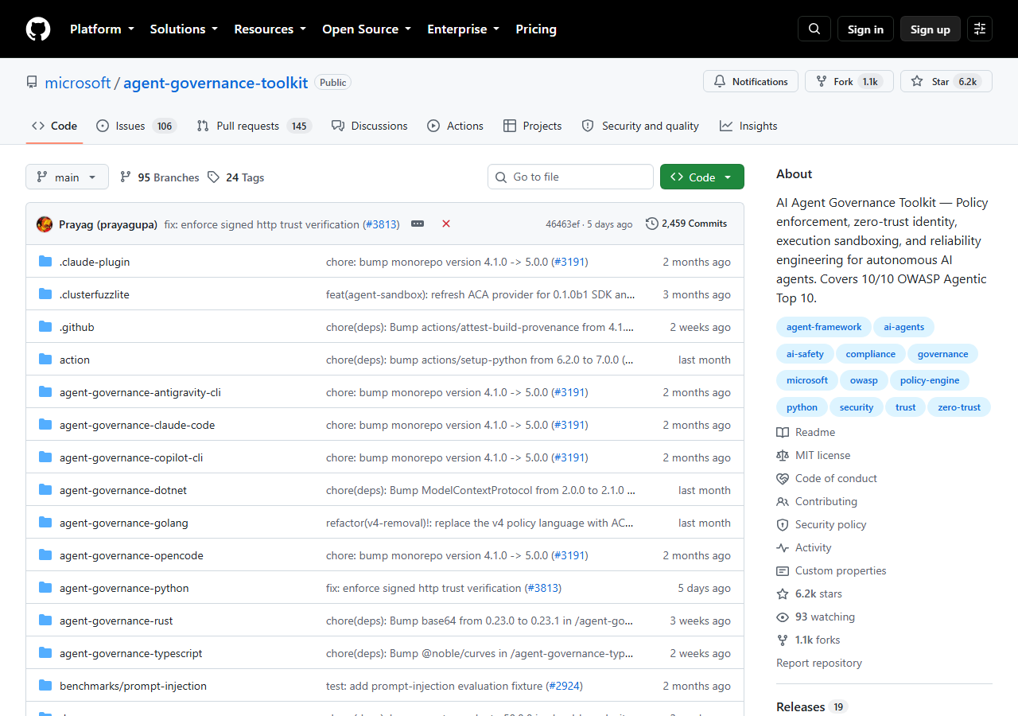
Task: Click the search magnifier icon in header
Action: coord(814,29)
